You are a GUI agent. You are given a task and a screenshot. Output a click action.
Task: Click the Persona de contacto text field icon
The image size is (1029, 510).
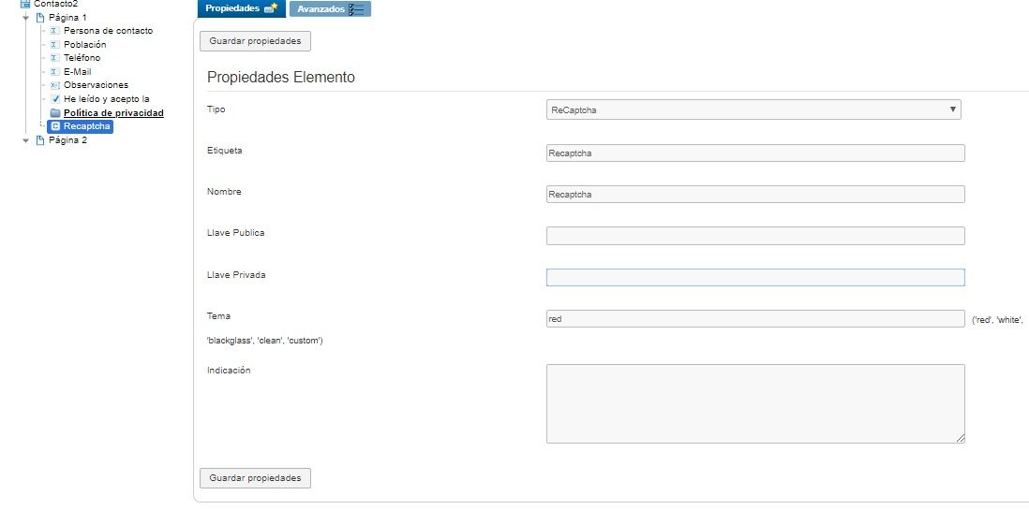coord(55,31)
